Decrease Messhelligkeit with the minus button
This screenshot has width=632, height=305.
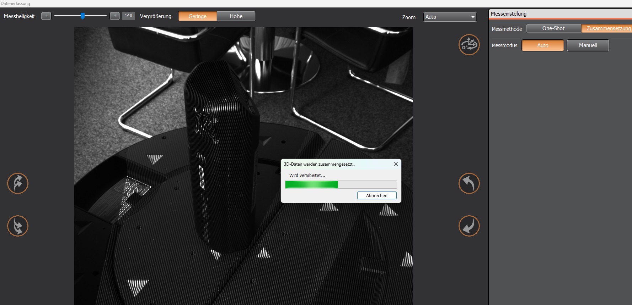[x=46, y=16]
